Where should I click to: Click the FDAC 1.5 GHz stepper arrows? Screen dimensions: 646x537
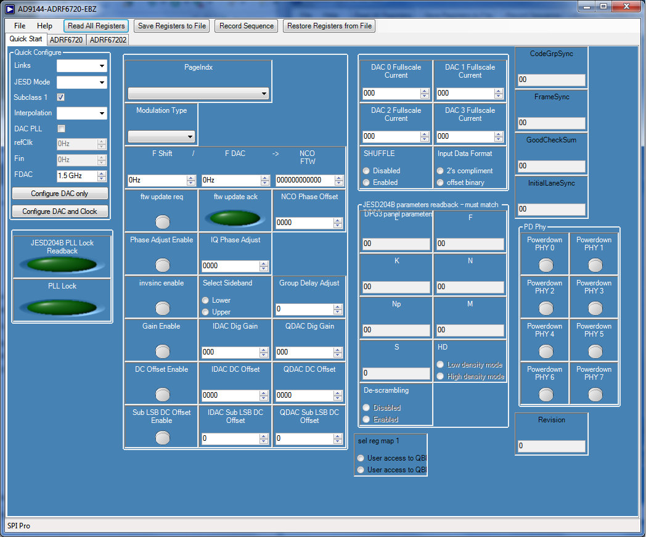click(102, 176)
